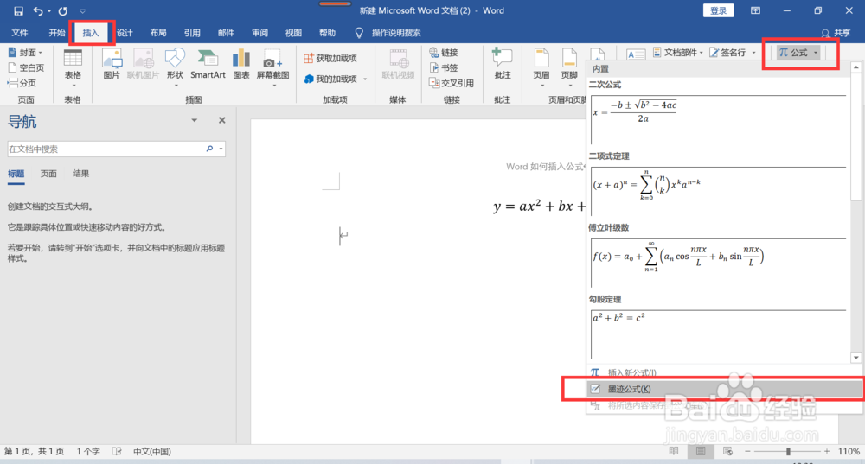Select 插入新公式(I) menu entry
The image size is (865, 464).
722,372
